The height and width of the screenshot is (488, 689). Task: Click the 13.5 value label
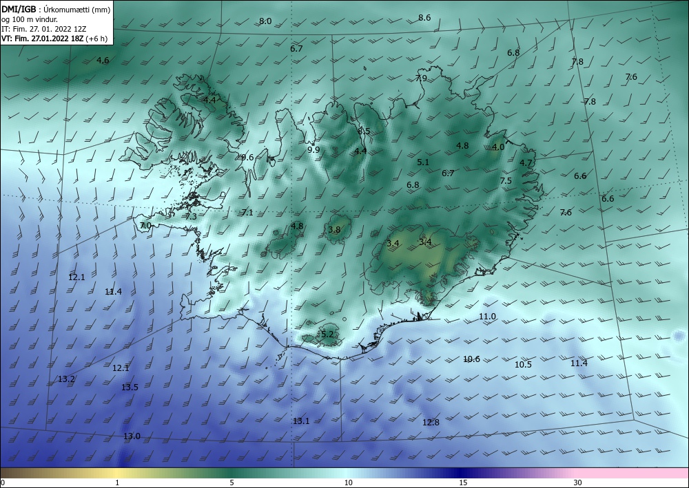(x=130, y=387)
